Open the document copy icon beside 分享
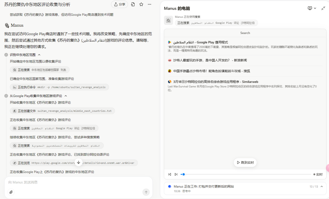 [x=133, y=4]
